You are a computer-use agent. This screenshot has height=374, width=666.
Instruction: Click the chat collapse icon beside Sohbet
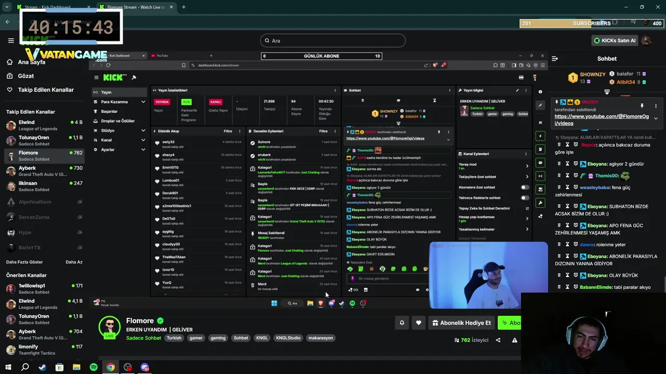555,59
